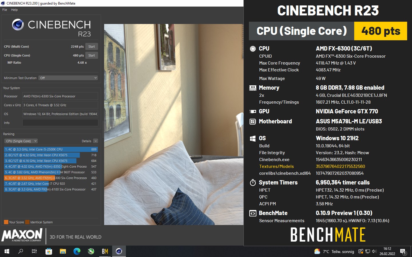Viewport: 412px width, 257px height.
Task: Click the MP Ratio value 4.68 x
Action: (82, 63)
